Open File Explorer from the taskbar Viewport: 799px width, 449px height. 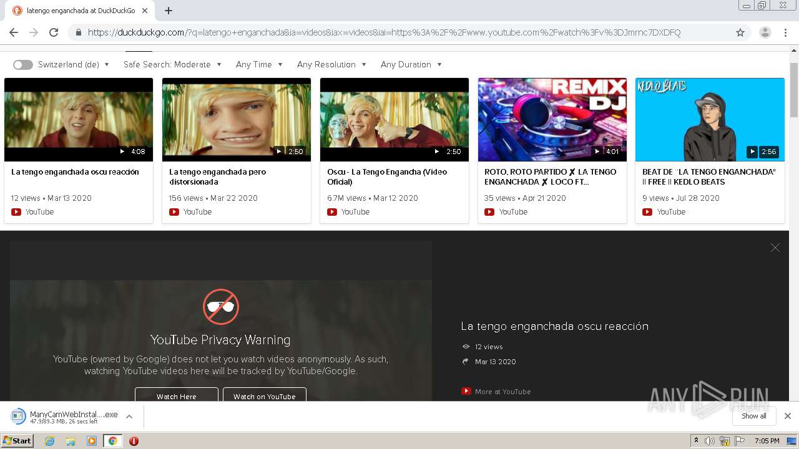[x=71, y=441]
